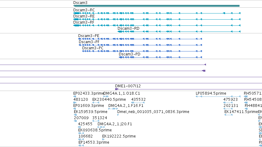The height and width of the screenshot is (147, 262).
Task: Select DMG4A.1_1.O18.C1 feature label
Action: pyautogui.click(x=122, y=93)
